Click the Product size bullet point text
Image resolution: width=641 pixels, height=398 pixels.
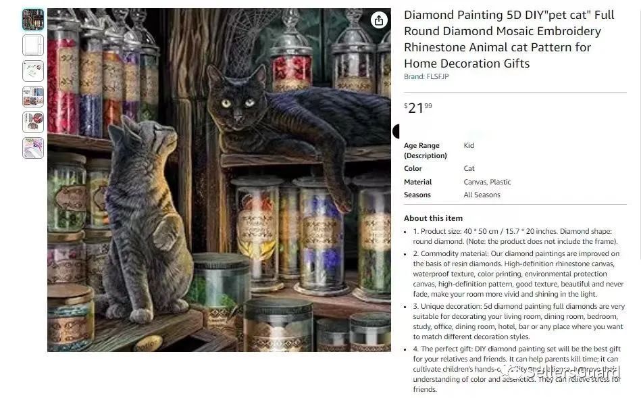click(515, 237)
